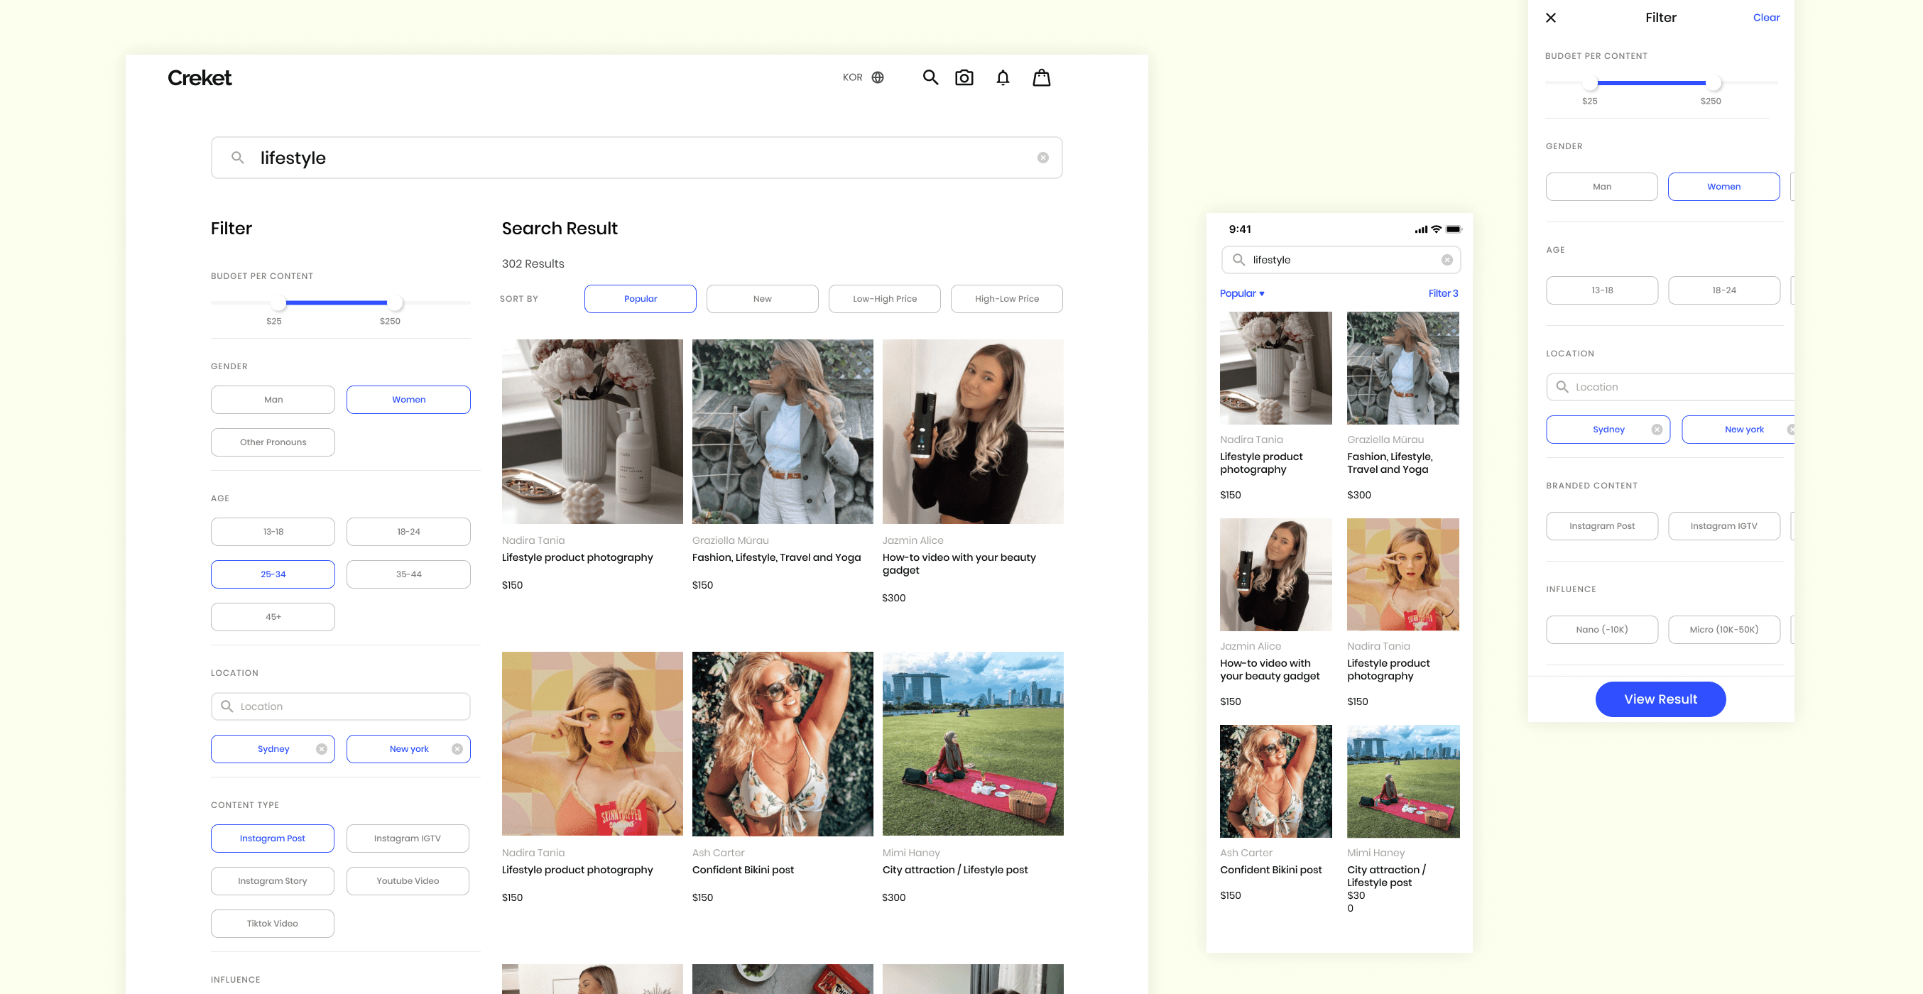Select 18-24 age in desktop filter
This screenshot has width=1923, height=994.
tap(408, 532)
